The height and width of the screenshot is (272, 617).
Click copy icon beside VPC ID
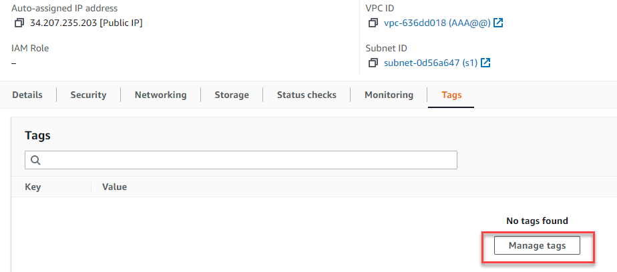point(373,23)
